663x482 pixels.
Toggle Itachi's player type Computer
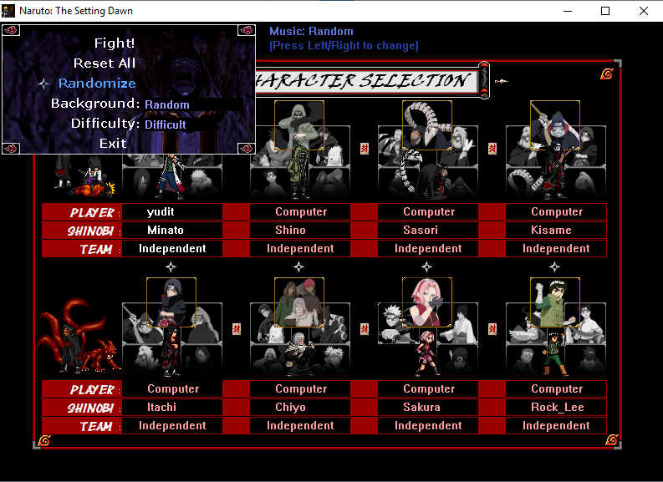click(x=172, y=388)
